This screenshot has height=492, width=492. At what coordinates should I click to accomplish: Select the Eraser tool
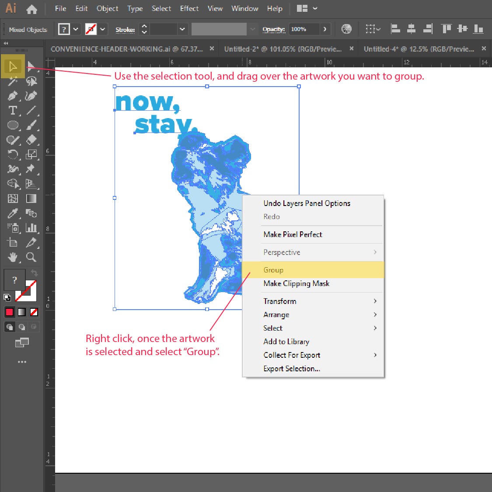point(31,140)
